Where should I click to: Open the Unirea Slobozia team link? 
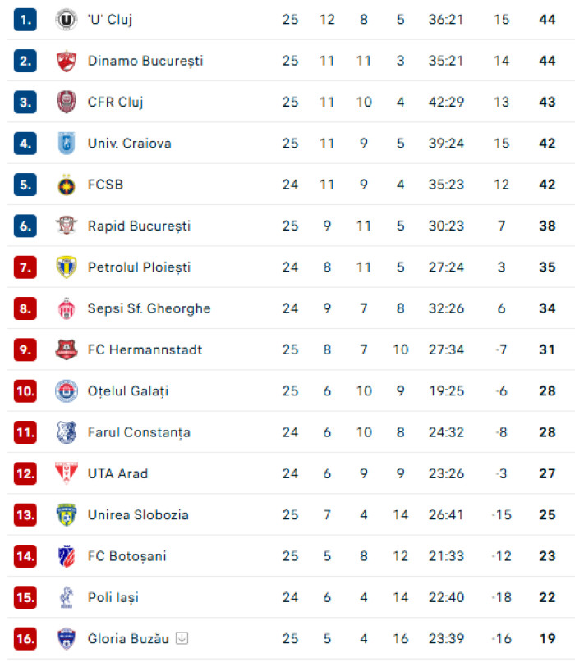click(x=138, y=514)
